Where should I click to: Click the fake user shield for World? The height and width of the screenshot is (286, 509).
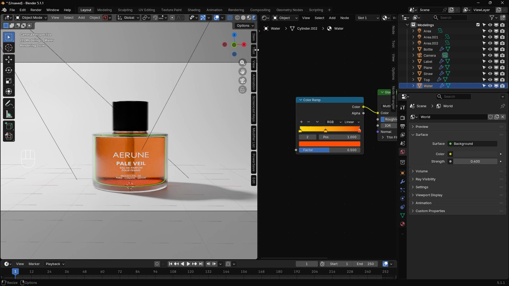tap(490, 117)
